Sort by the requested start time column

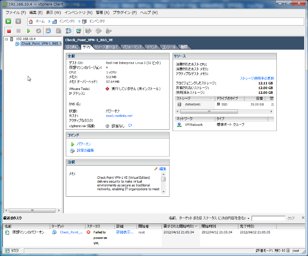point(180,227)
